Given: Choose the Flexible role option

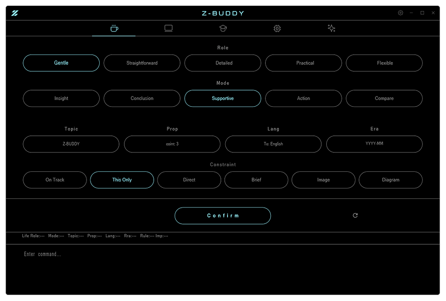Looking at the screenshot, I should (x=384, y=63).
